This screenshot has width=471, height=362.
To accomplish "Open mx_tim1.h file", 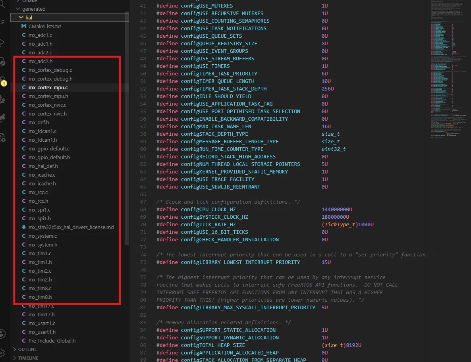I will [x=40, y=262].
